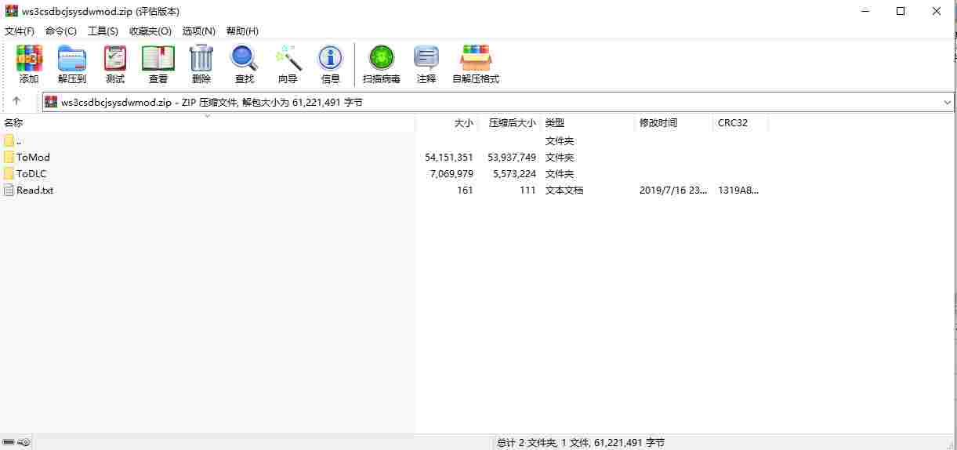Click the ToDLC folder icon
Viewport: 957px width, 450px height.
9,173
